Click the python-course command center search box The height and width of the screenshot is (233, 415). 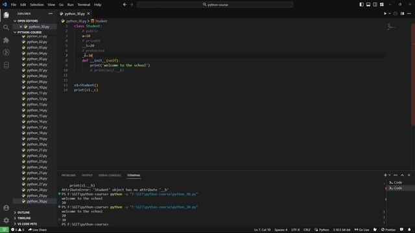point(215,5)
